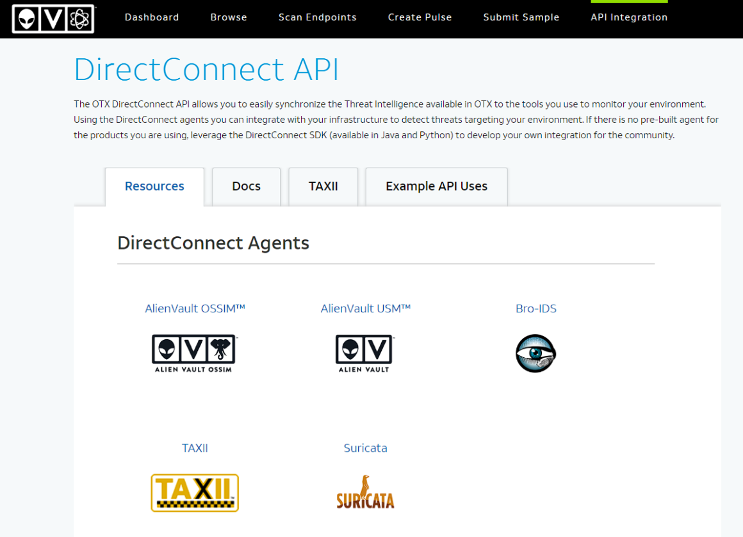Click the TAXII taxi logo

point(194,492)
